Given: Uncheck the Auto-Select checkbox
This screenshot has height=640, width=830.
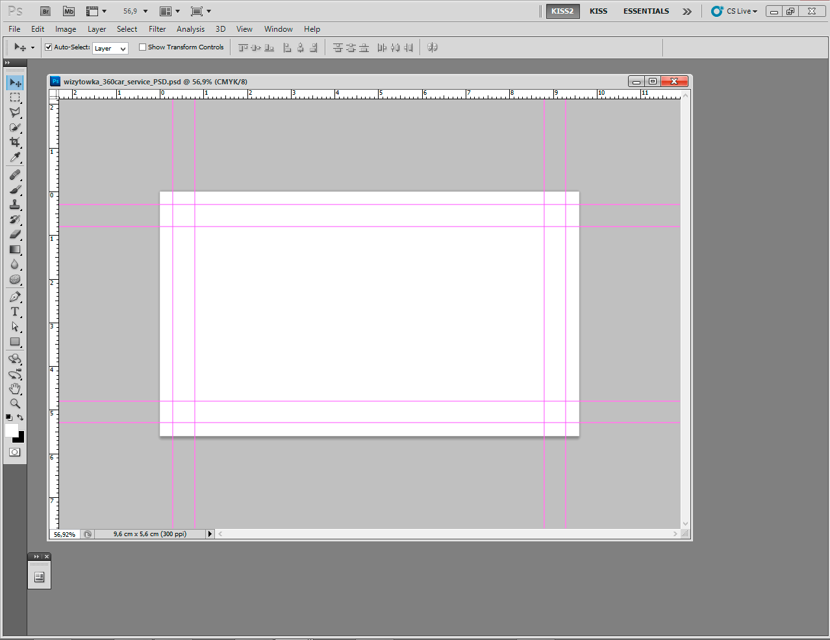Looking at the screenshot, I should [x=48, y=47].
